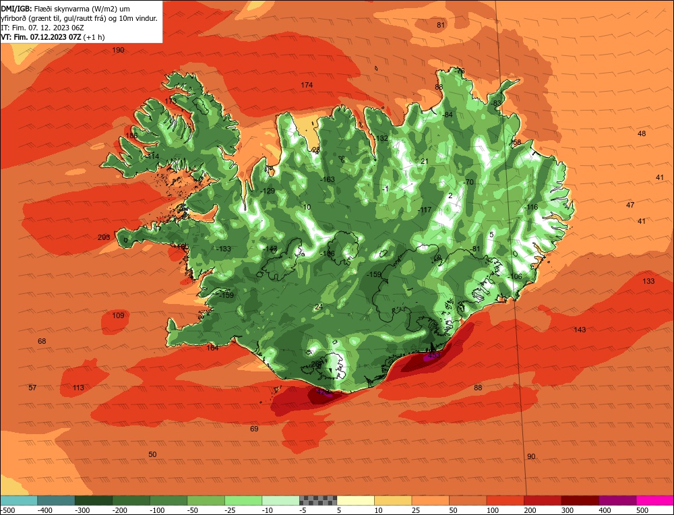Click the map value 24

(319, 307)
